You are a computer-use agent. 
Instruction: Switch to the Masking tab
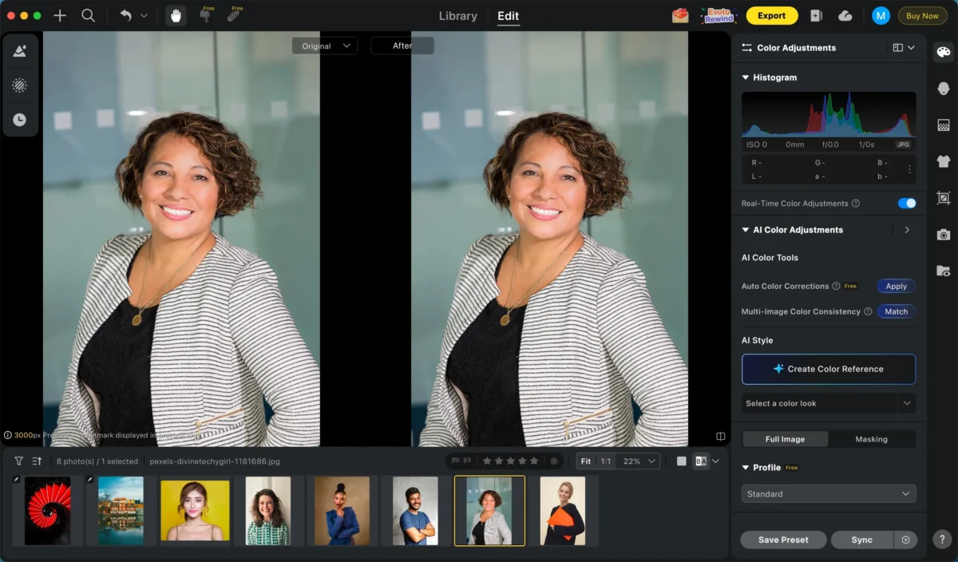(871, 439)
